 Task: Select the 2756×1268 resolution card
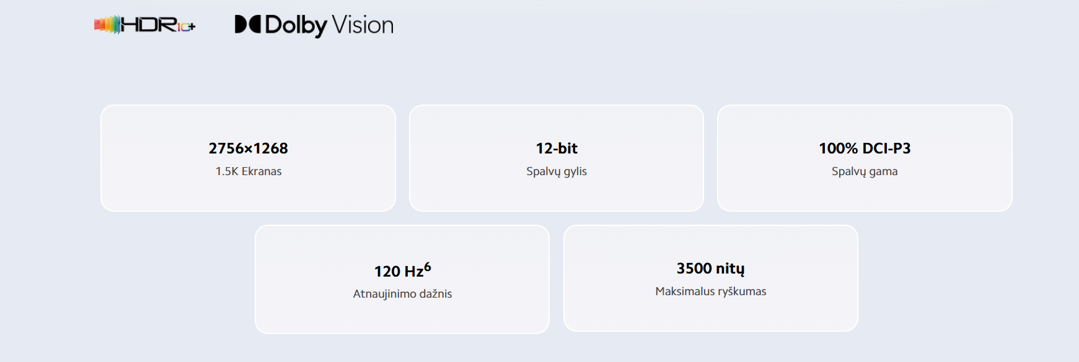click(248, 158)
